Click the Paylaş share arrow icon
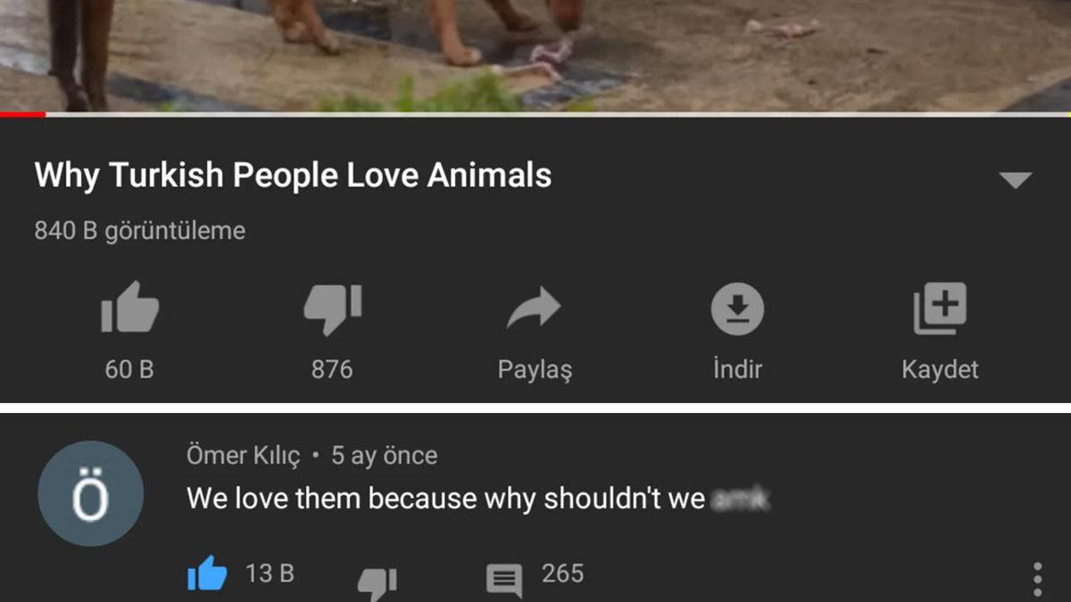Image resolution: width=1071 pixels, height=602 pixels. click(534, 309)
